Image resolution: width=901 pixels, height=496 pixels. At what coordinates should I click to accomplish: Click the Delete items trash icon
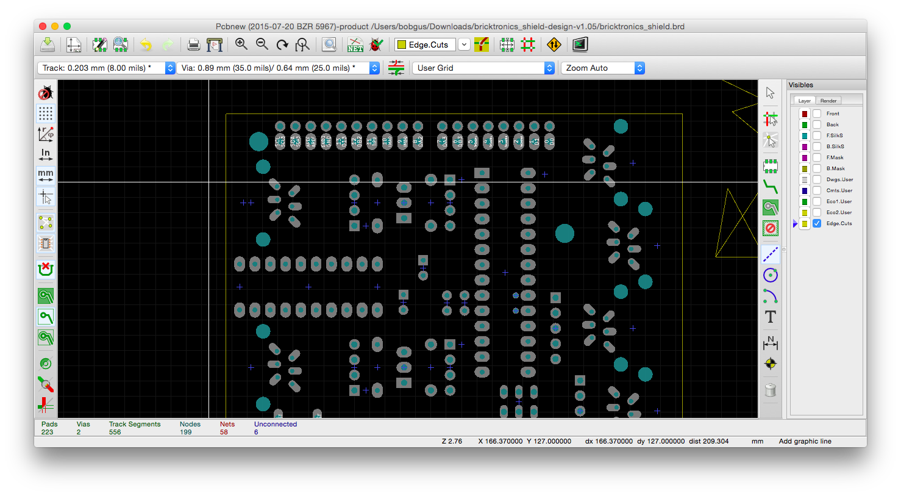coord(771,390)
